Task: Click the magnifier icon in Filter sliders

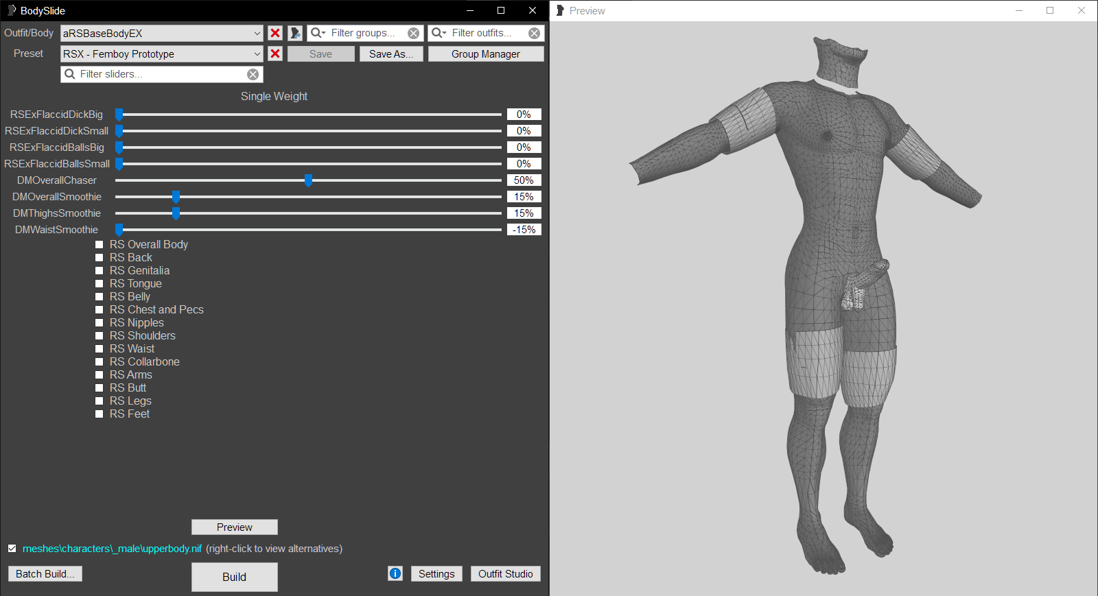Action: click(69, 74)
